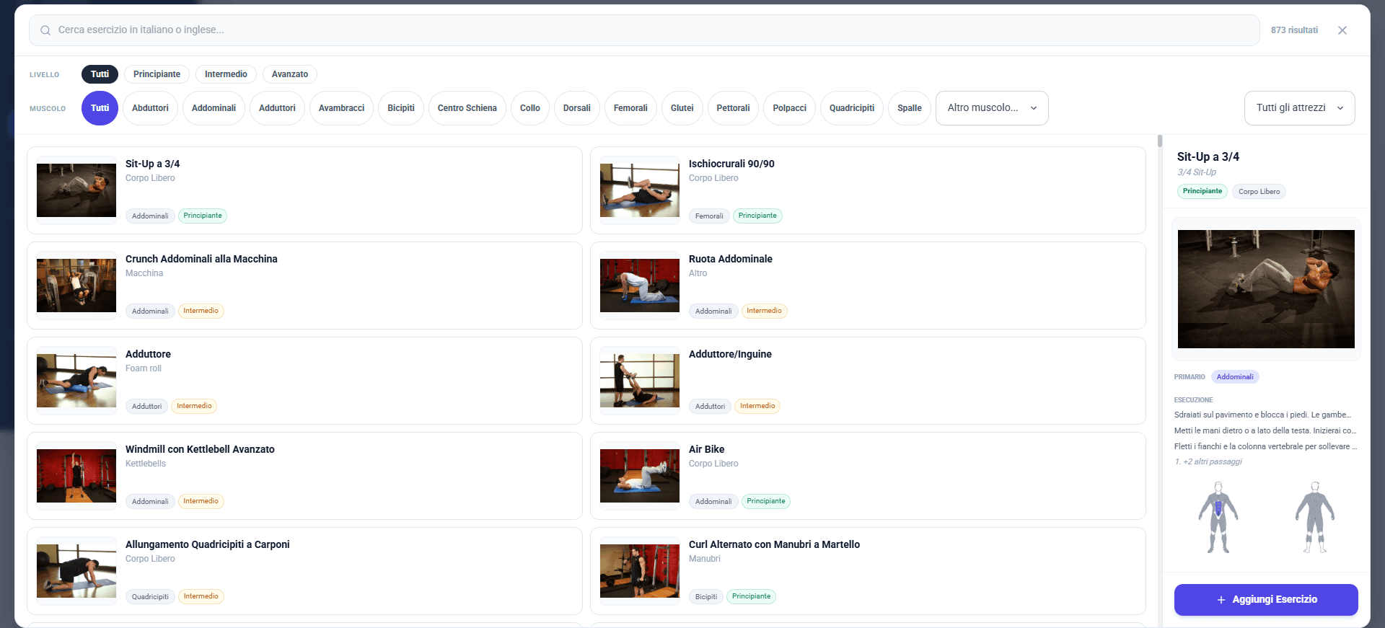Choose the Quadricipiti muscle filter
This screenshot has height=628, width=1385.
click(851, 108)
